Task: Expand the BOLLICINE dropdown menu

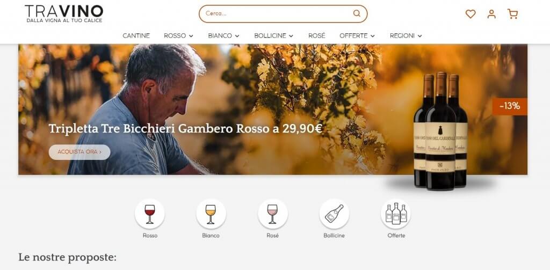Action: click(273, 36)
